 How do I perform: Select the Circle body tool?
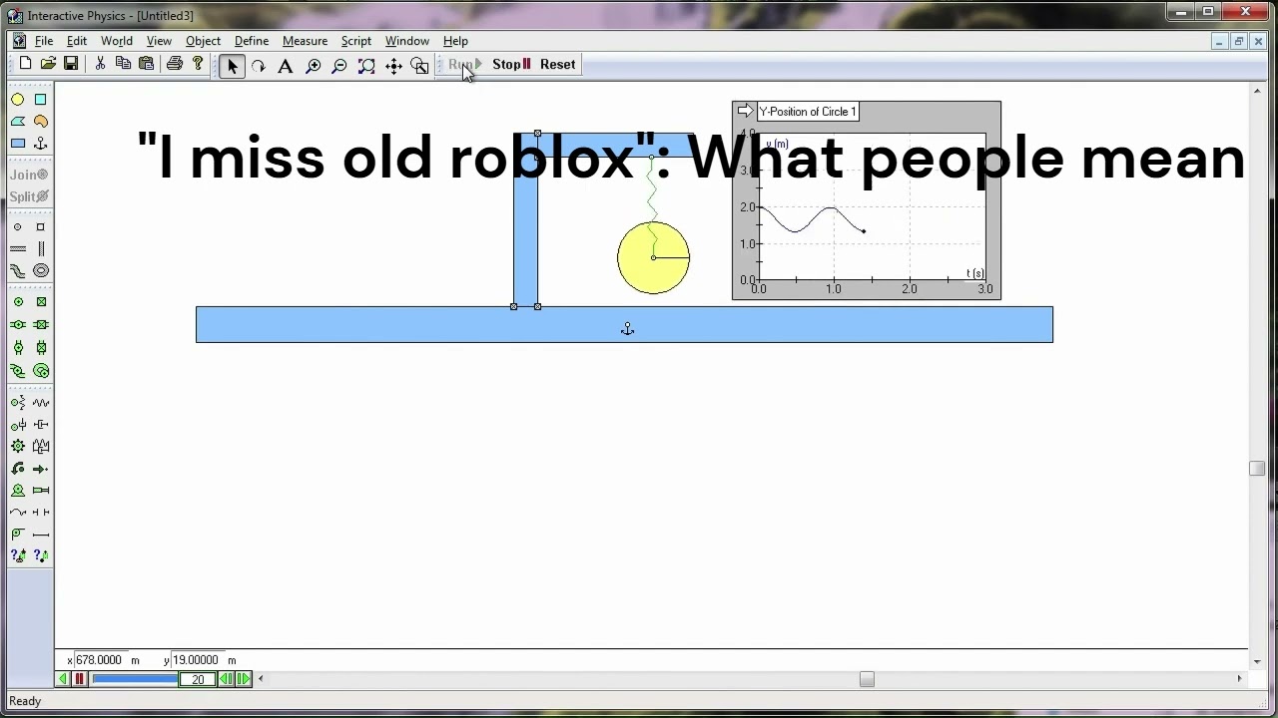18,100
